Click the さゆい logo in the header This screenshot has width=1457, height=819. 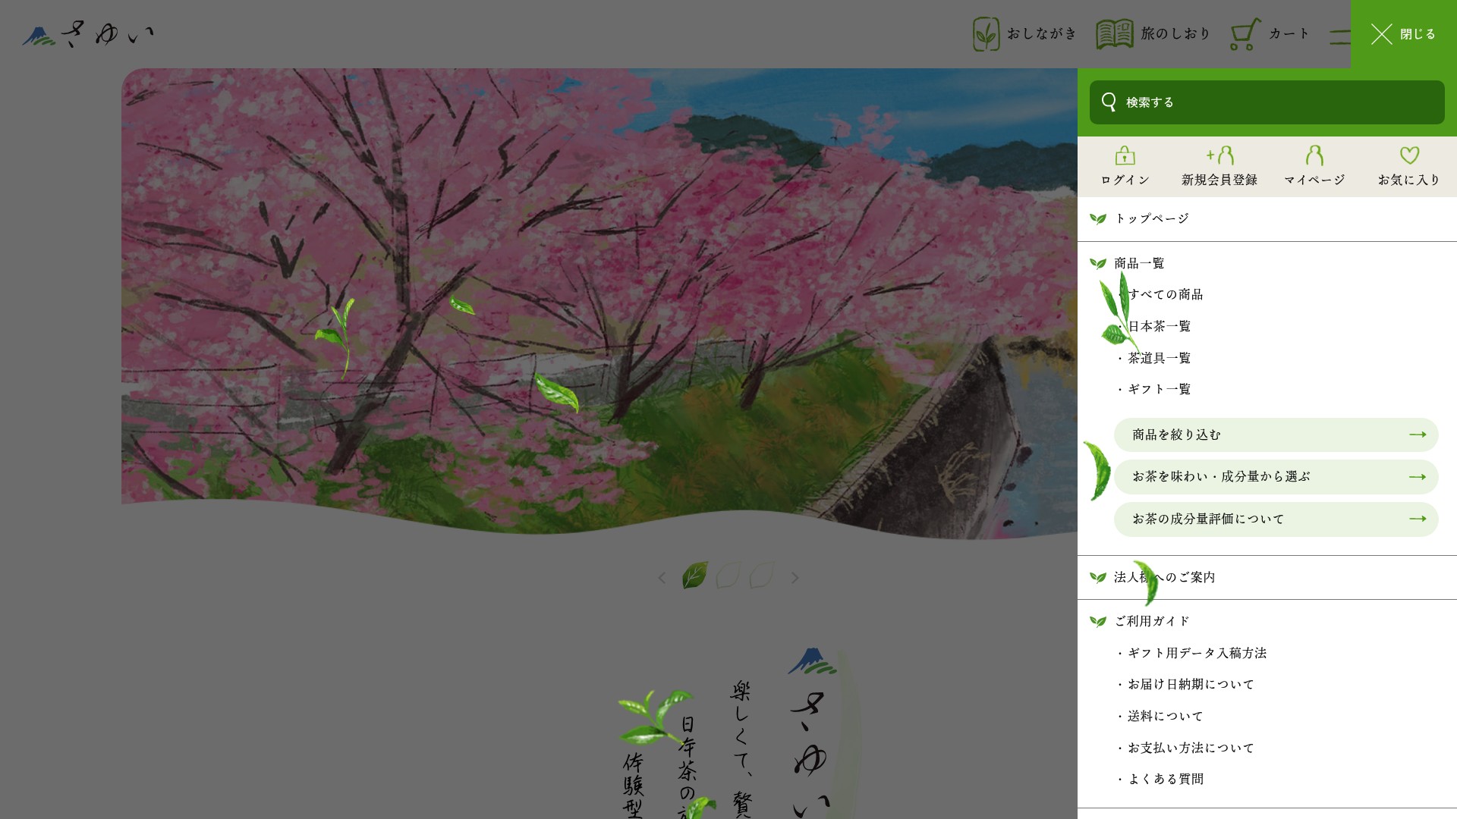(x=88, y=34)
